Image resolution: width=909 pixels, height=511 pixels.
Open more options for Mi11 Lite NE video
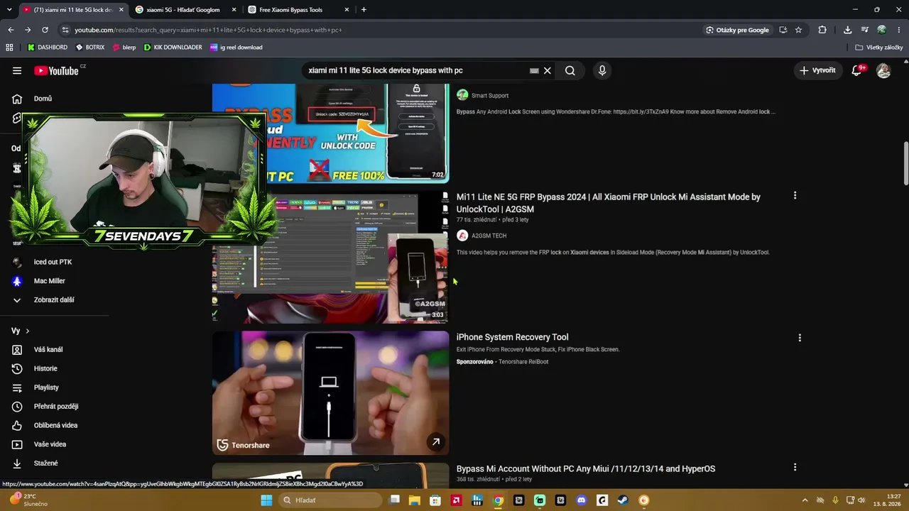tap(795, 195)
